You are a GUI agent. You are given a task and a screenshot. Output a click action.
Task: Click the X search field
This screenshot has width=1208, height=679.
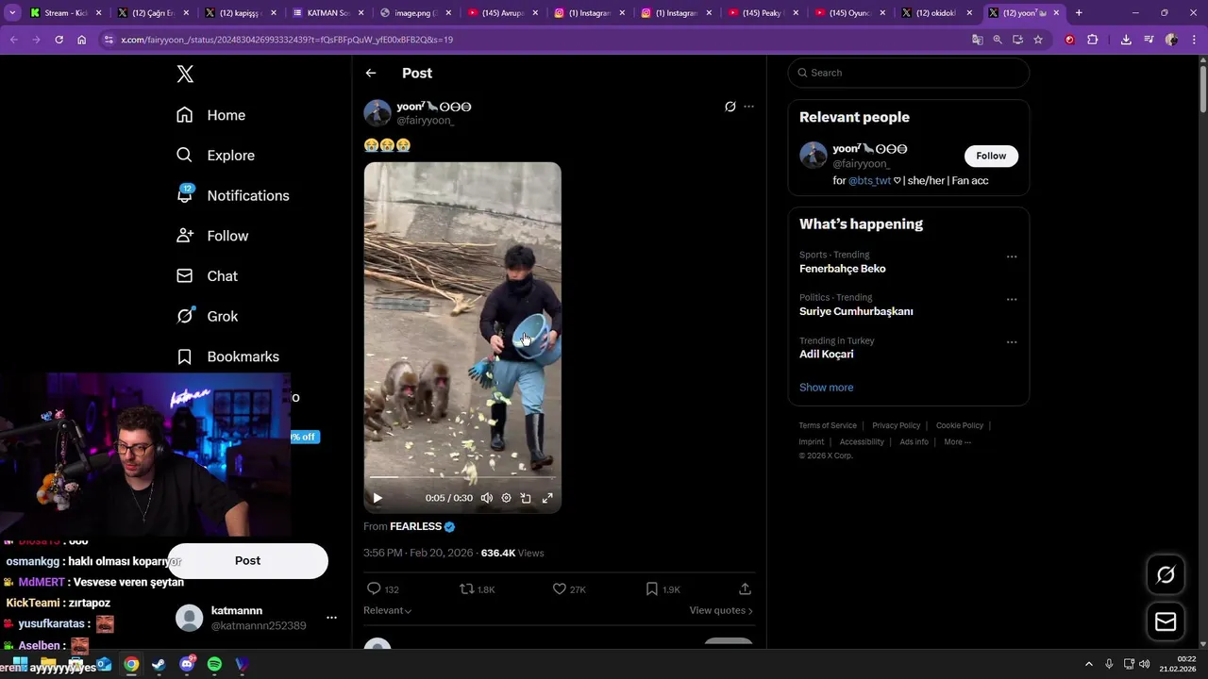(x=911, y=73)
